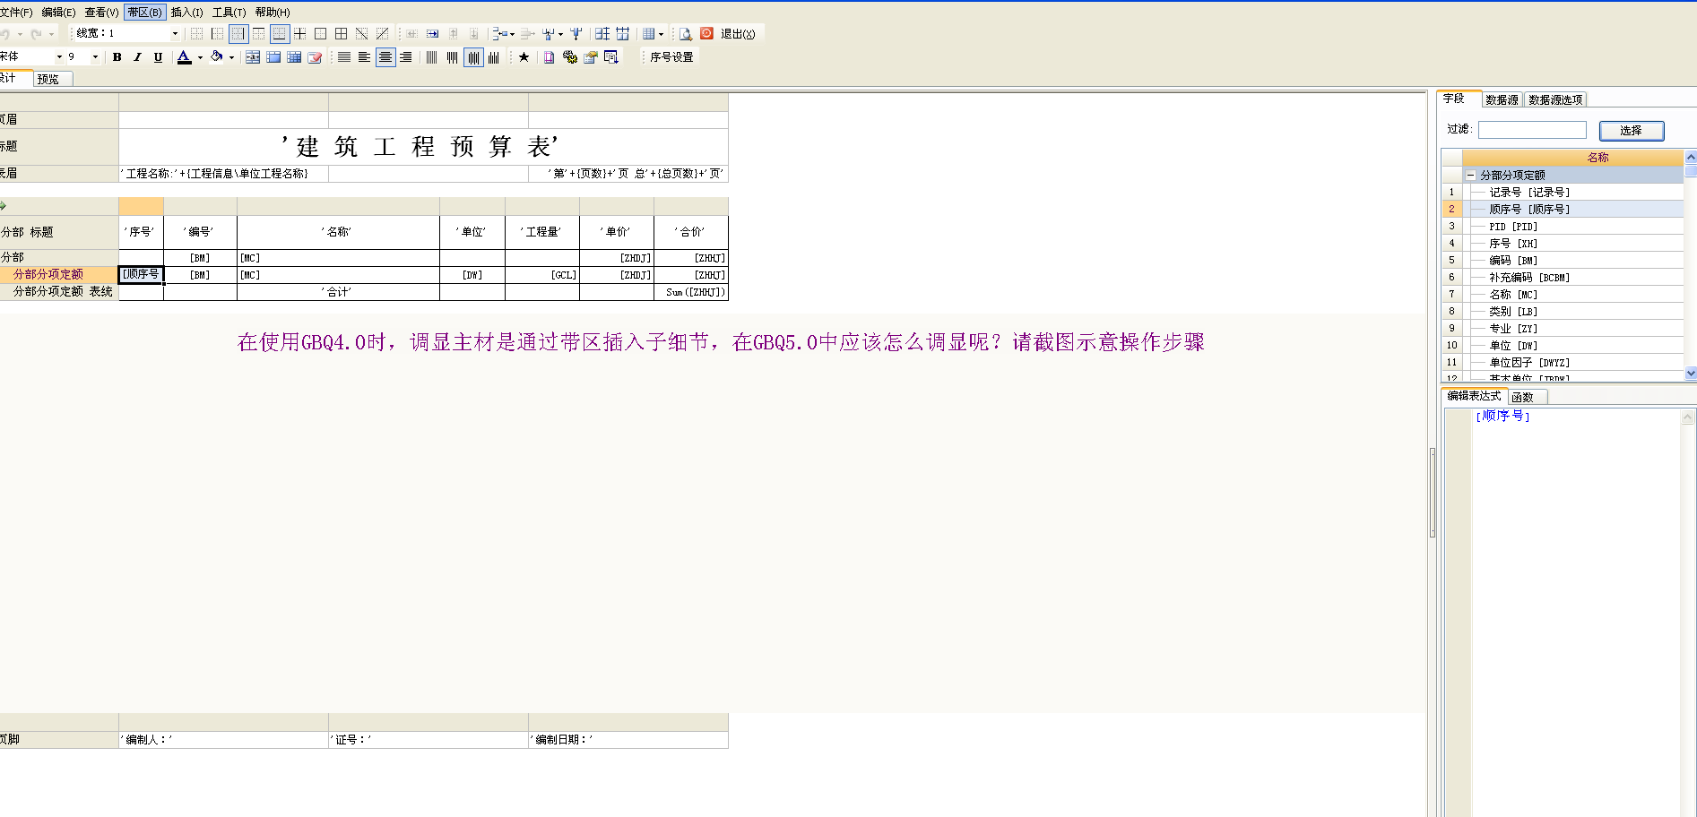Viewport: 1697px width, 817px height.
Task: Click the 过滤 filter input field
Action: coord(1532,131)
